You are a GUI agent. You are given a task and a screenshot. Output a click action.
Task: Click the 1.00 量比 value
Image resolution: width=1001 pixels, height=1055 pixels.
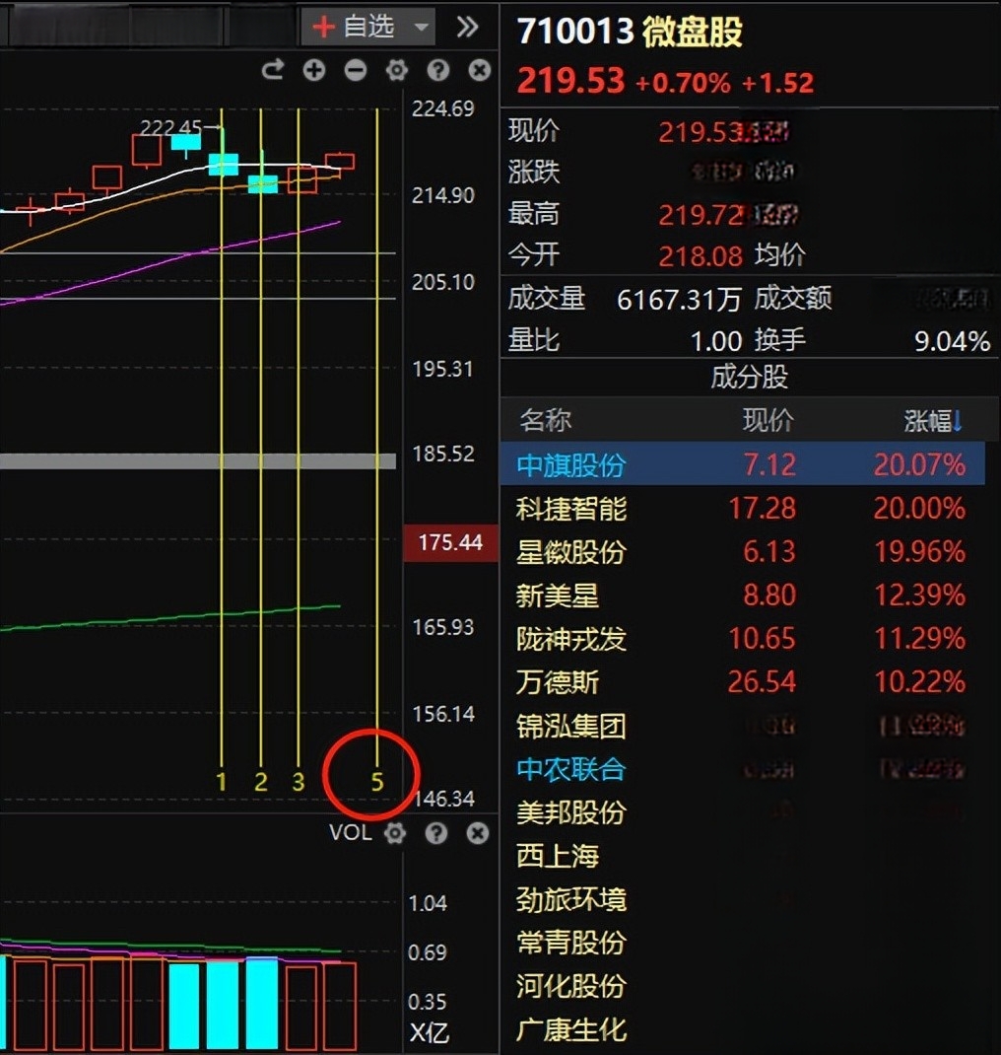point(716,342)
